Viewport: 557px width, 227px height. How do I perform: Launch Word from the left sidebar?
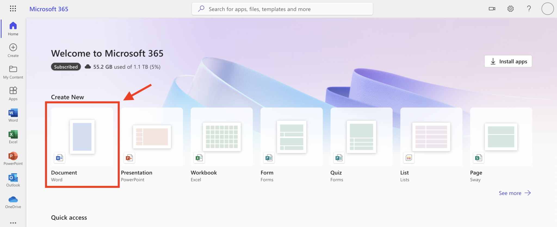click(x=13, y=115)
